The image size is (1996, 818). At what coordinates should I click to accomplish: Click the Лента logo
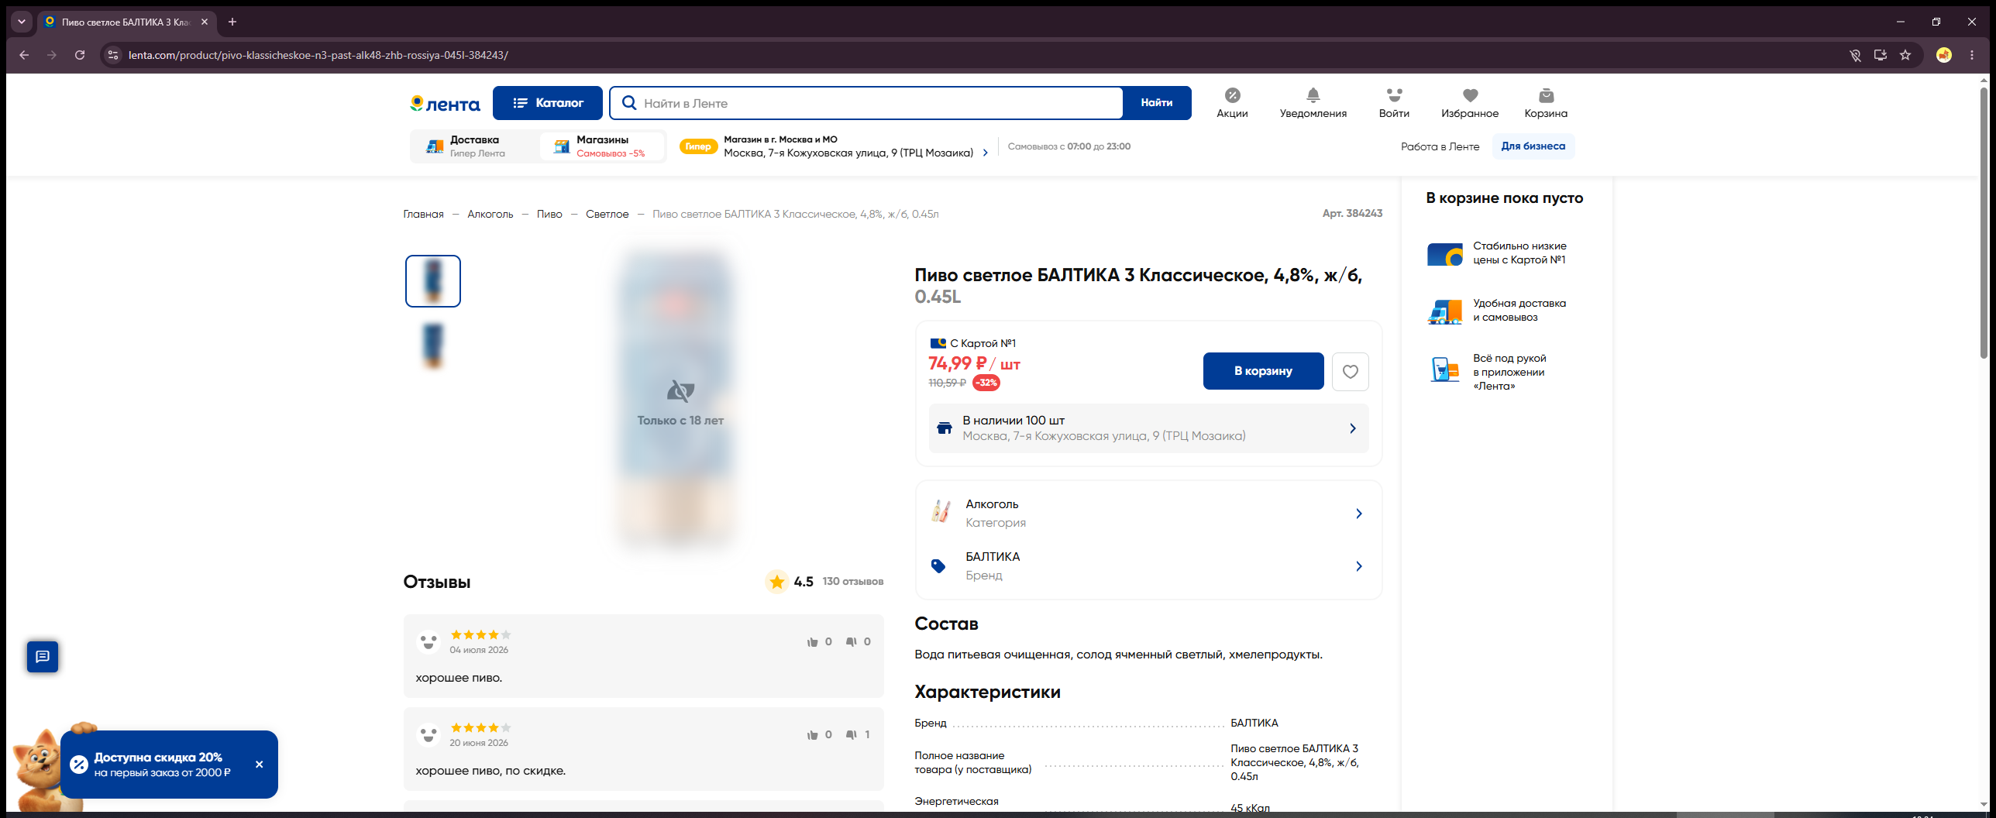coord(445,104)
